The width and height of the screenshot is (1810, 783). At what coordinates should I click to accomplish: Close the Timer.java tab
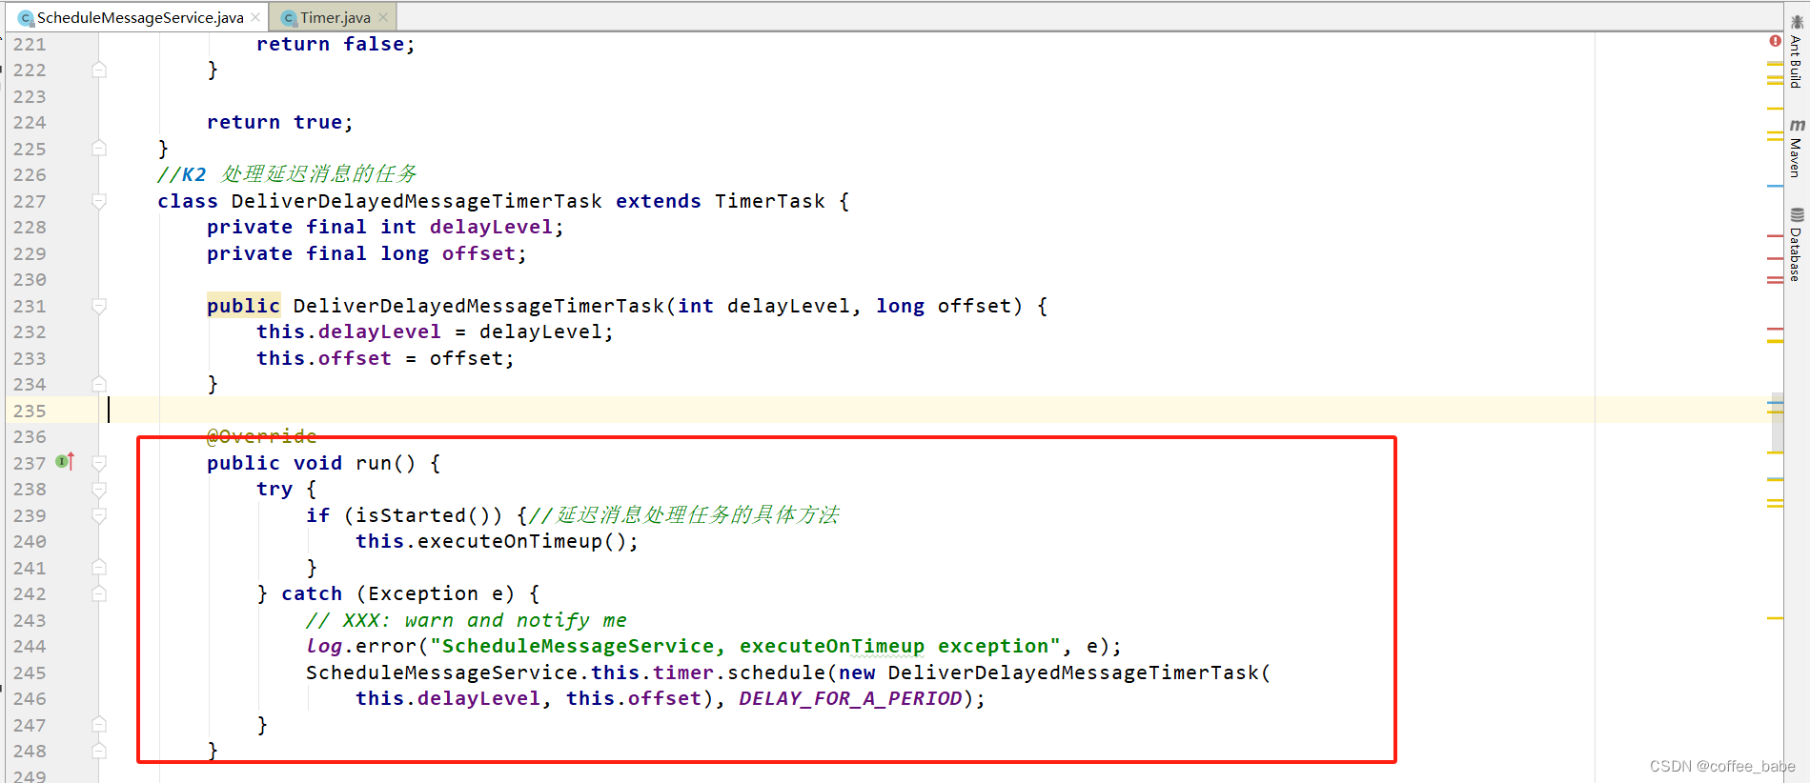[x=383, y=17]
